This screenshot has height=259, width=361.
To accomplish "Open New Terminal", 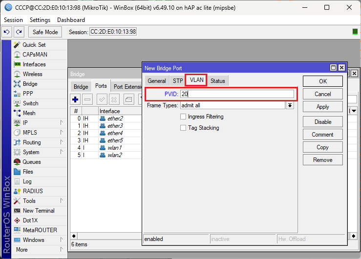I will pos(39,211).
